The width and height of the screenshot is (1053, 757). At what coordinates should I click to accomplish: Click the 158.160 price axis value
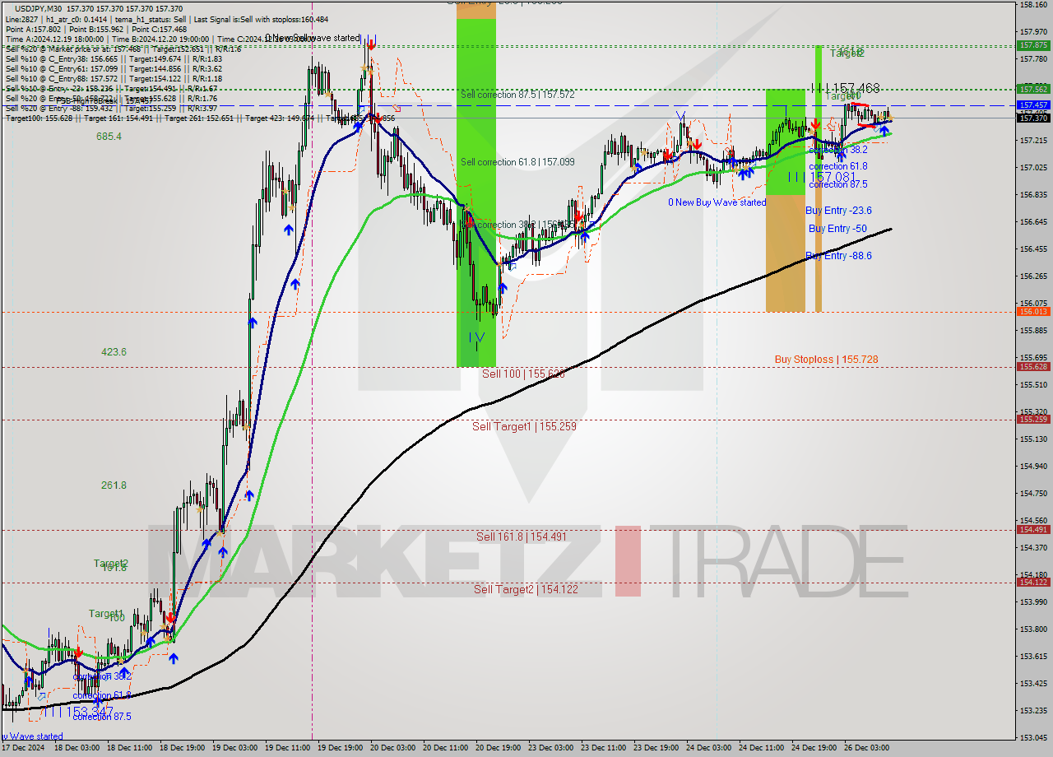[x=1033, y=5]
